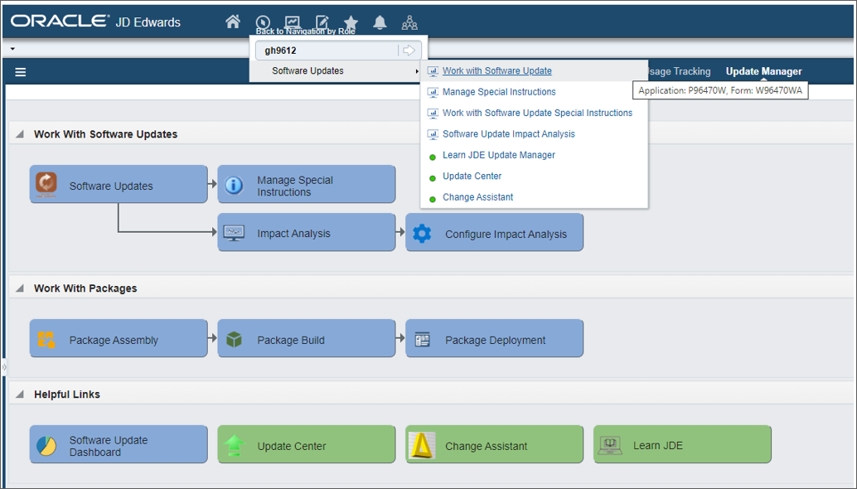Choose Learn JDE Update Manager entry
857x489 pixels.
click(x=498, y=155)
